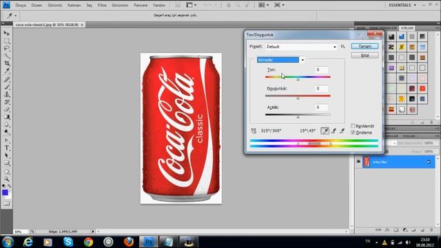Click the Doygunluk saturation slider track
The image size is (441, 248).
(298, 96)
